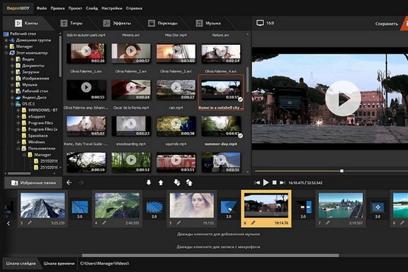
Task: Click the back arrow next to Избранные папки
Action: (70, 182)
